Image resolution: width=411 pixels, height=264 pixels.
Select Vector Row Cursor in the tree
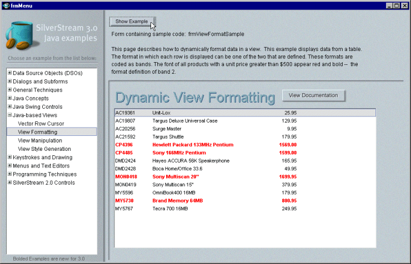tap(41, 124)
